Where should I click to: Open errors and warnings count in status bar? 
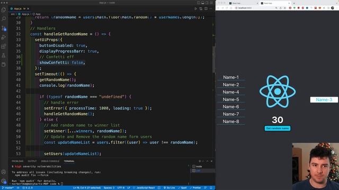coord(28,188)
